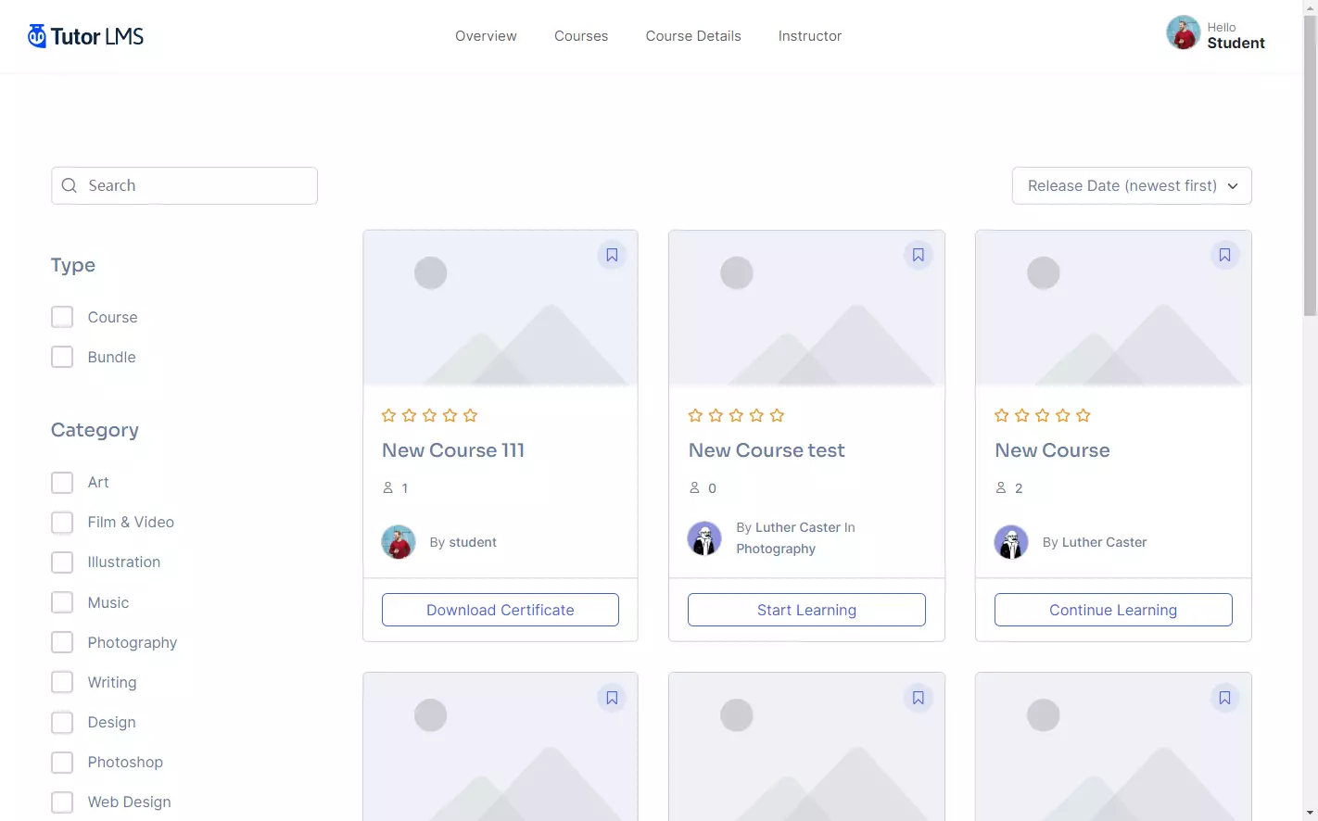Check the Art category
The image size is (1318, 821).
click(x=62, y=482)
